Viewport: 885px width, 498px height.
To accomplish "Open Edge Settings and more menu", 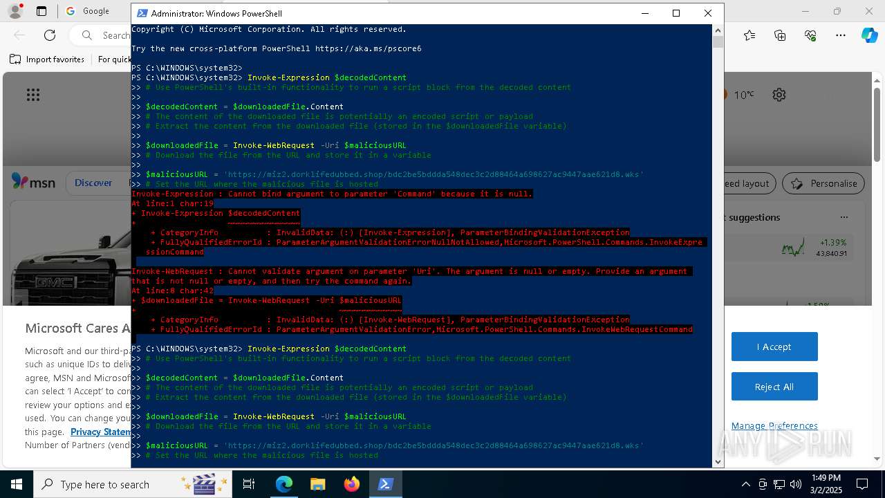I will tap(841, 35).
